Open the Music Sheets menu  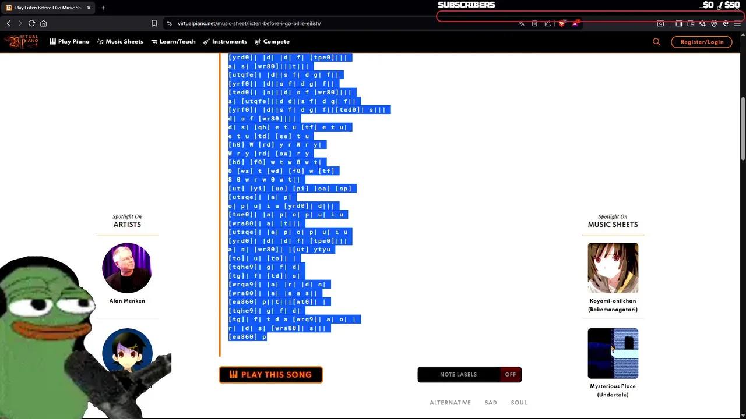point(120,41)
